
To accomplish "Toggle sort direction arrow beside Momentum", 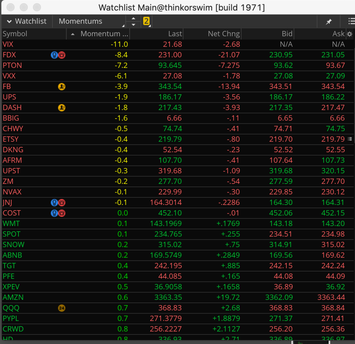I will tap(73, 34).
